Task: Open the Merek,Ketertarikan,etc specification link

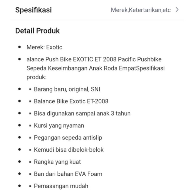Action: [141, 10]
